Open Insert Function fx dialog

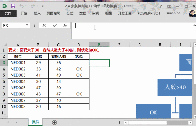click(x=65, y=25)
